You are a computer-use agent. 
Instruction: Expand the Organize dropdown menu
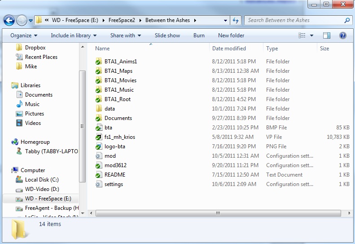24,35
